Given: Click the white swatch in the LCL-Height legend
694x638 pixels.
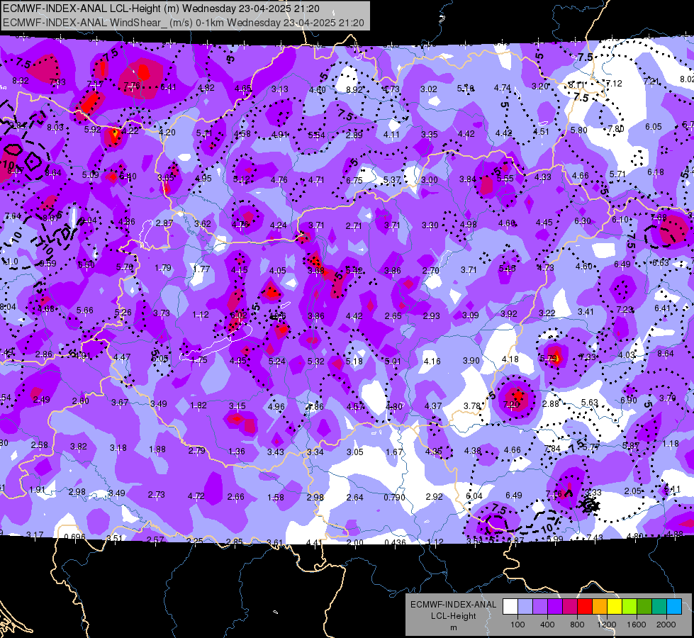Looking at the screenshot, I should pos(510,607).
